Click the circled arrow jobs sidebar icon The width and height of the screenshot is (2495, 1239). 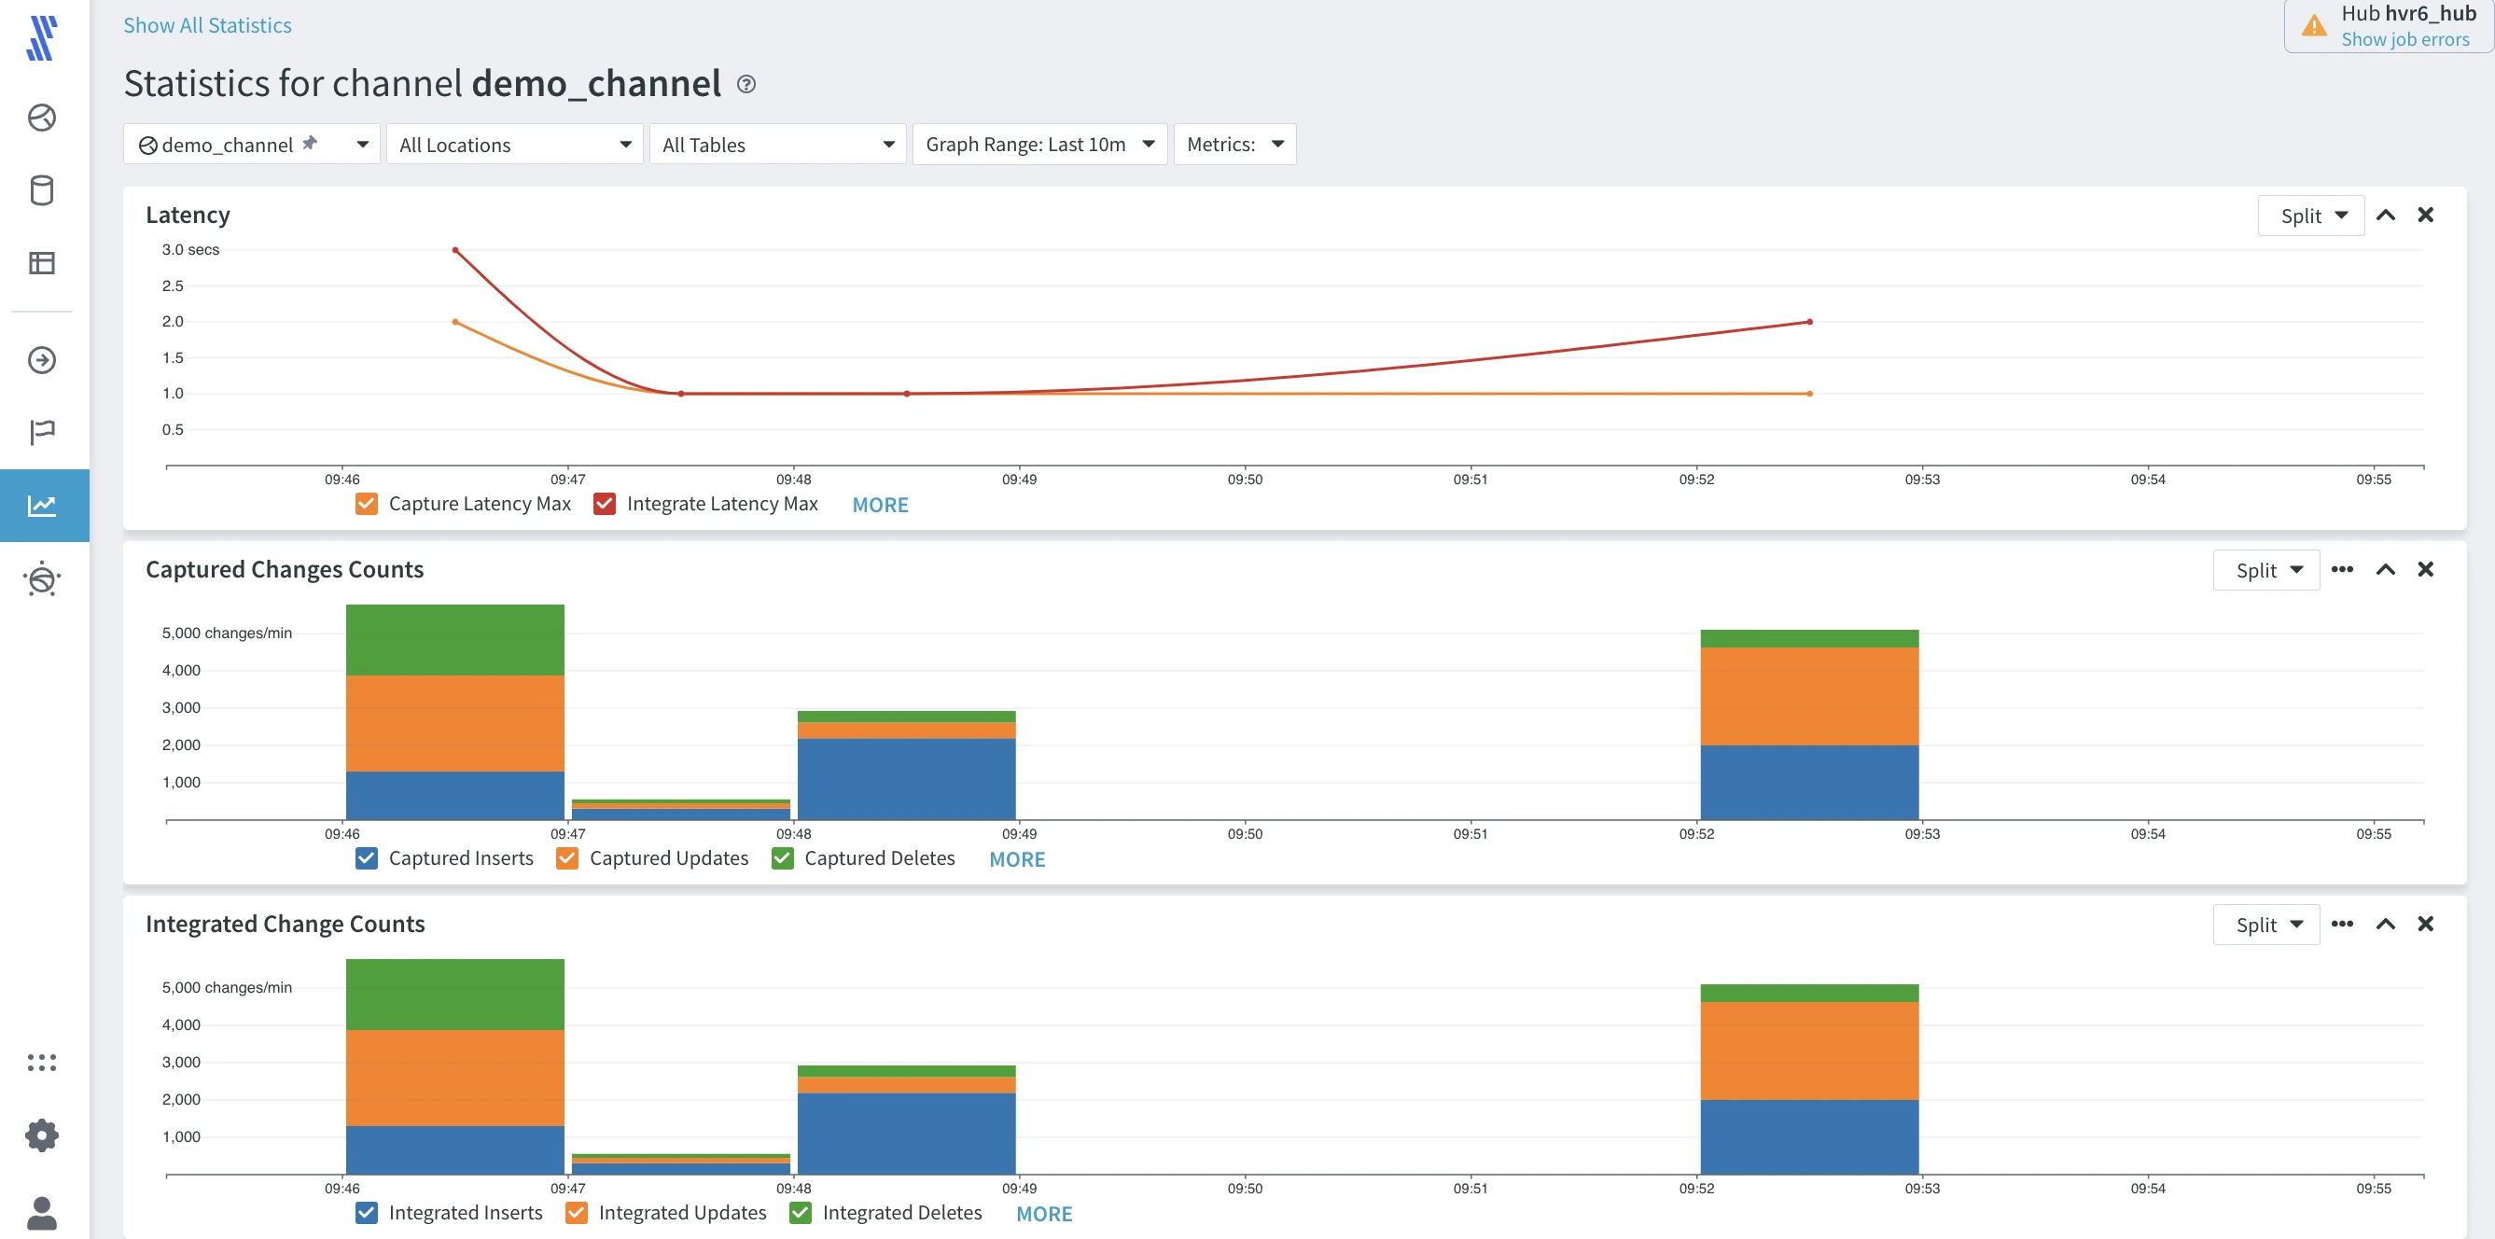42,360
